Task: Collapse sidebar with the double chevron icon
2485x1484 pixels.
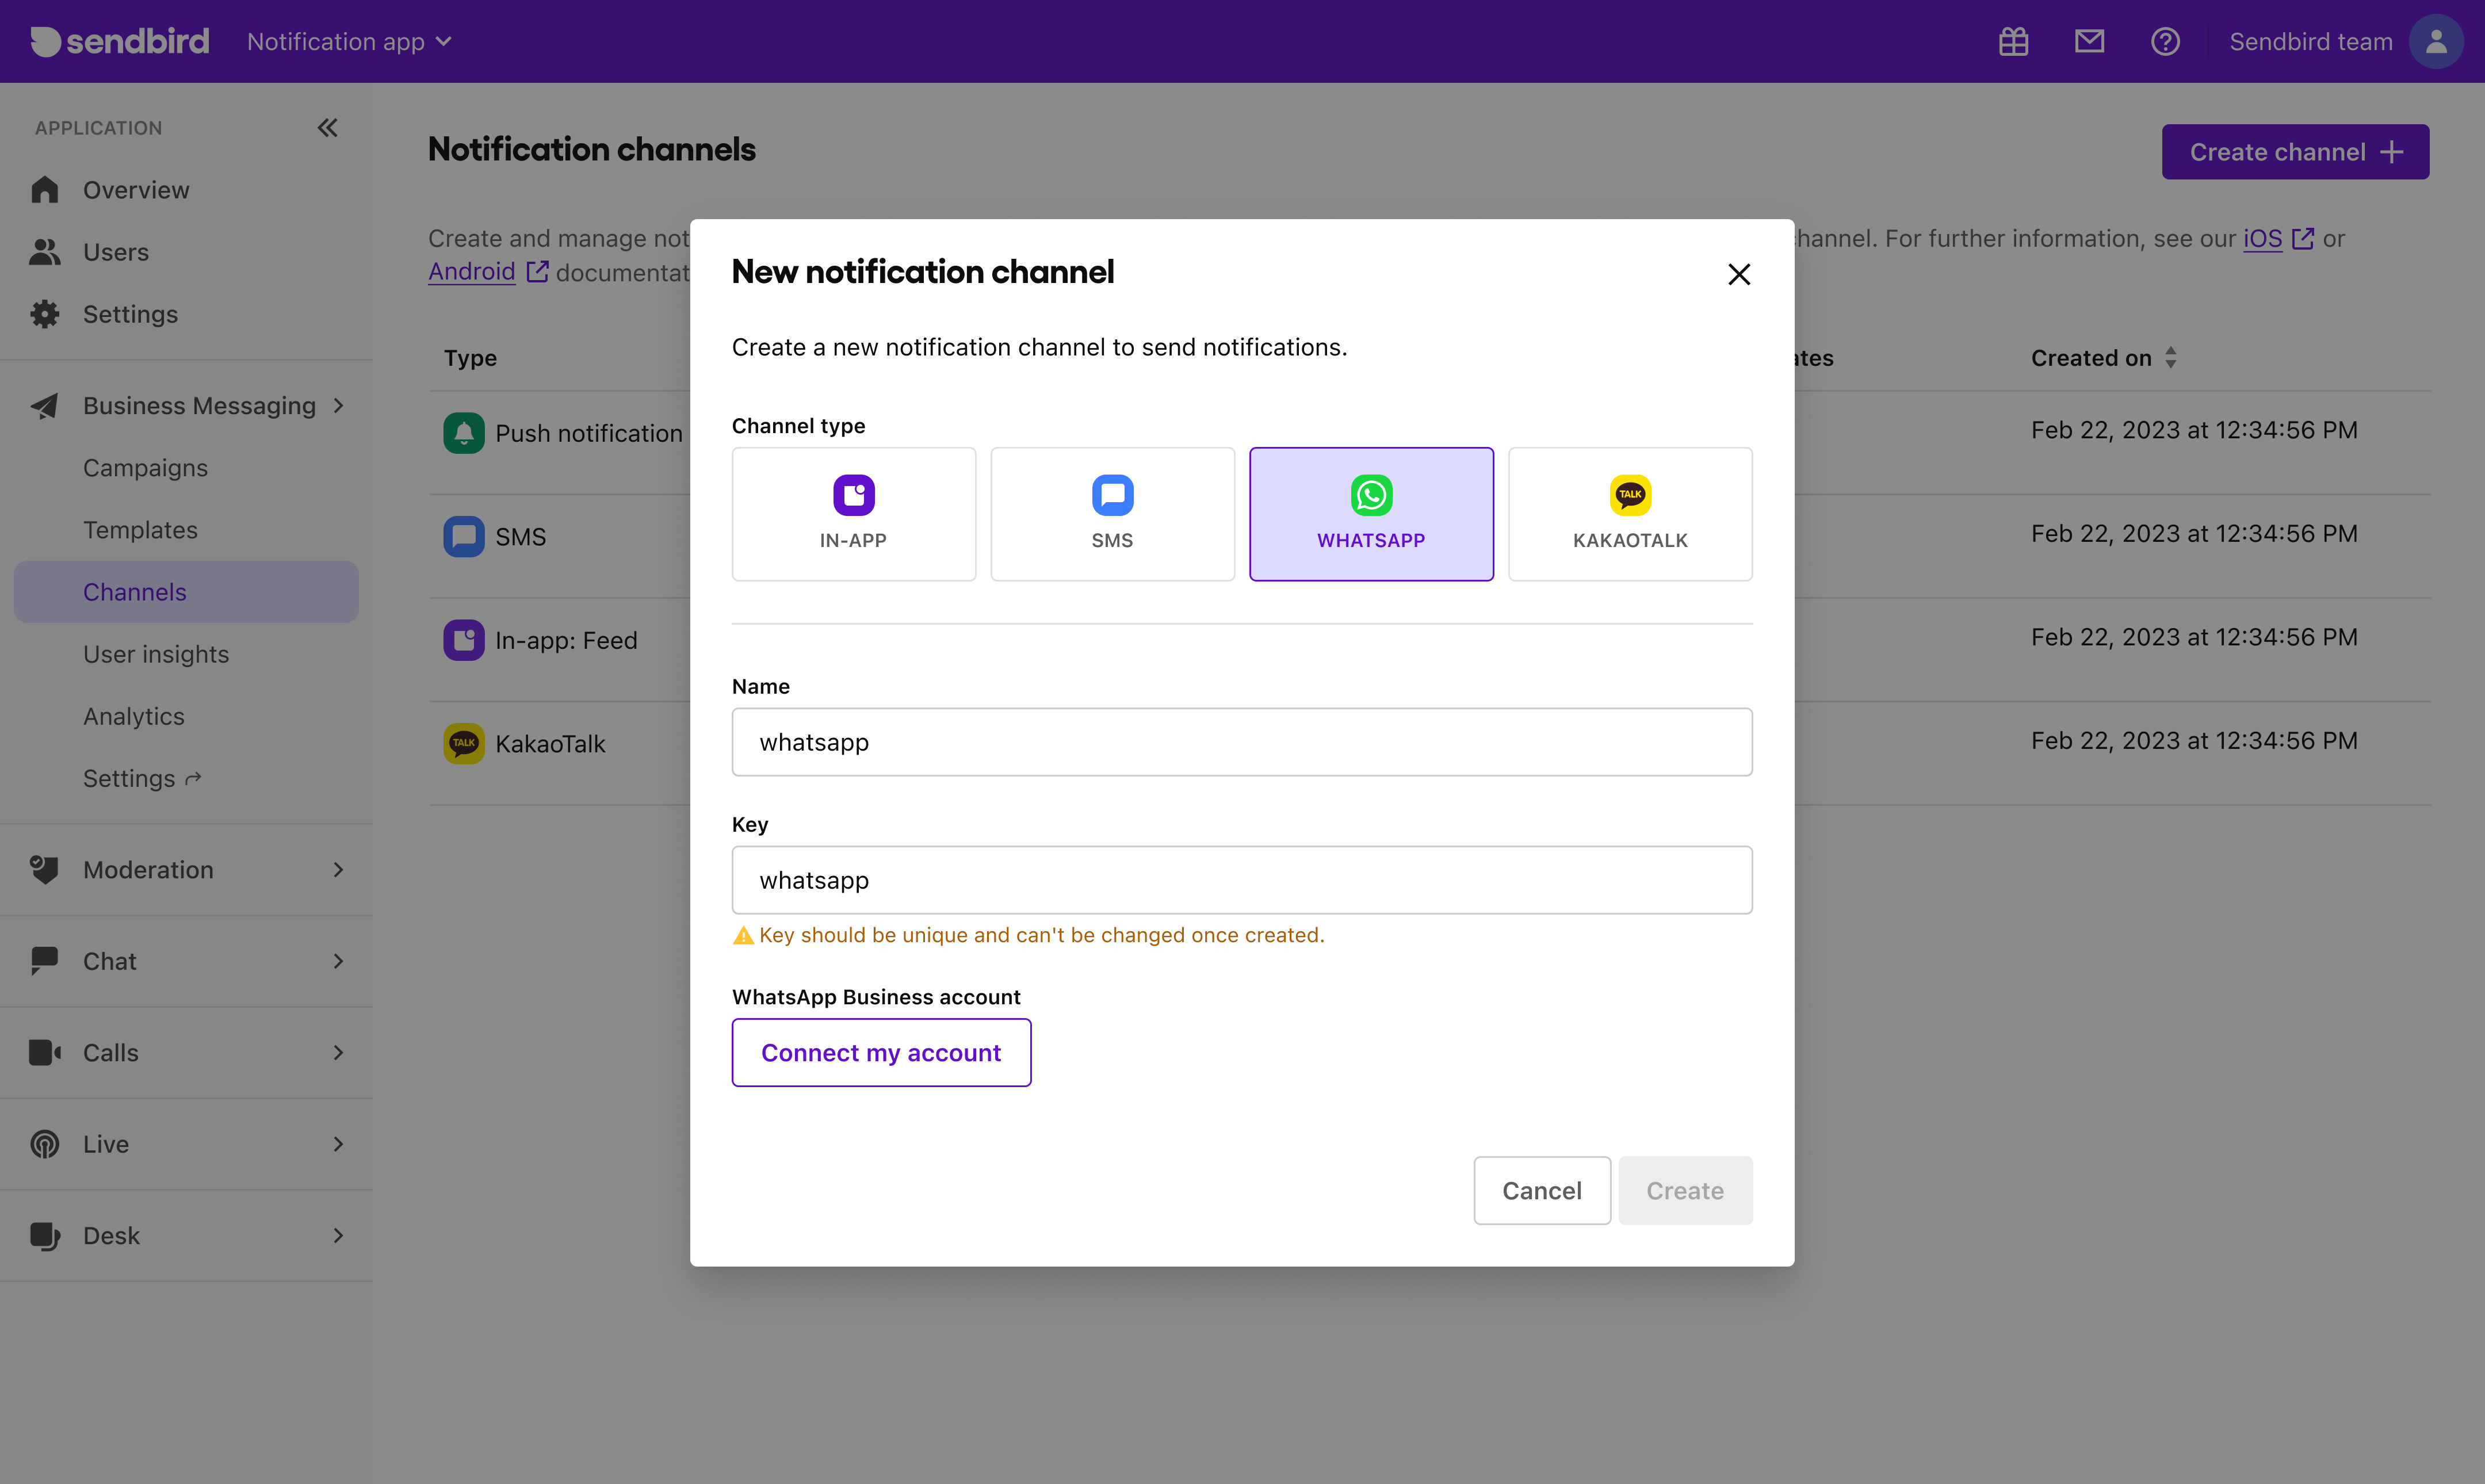Action: (327, 127)
